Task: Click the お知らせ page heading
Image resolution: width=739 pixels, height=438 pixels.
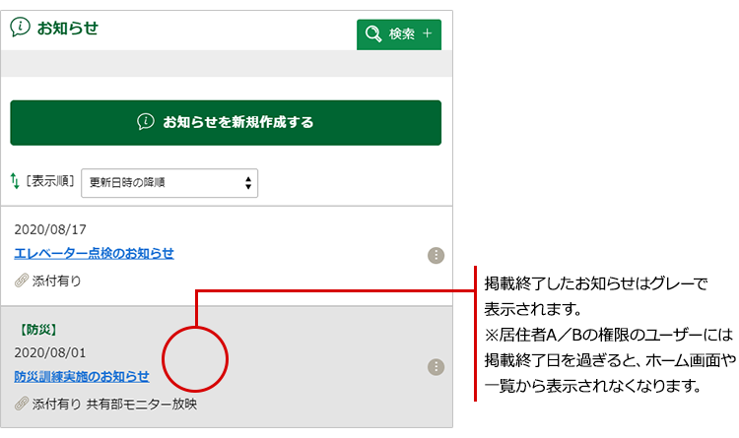Action: click(x=67, y=28)
